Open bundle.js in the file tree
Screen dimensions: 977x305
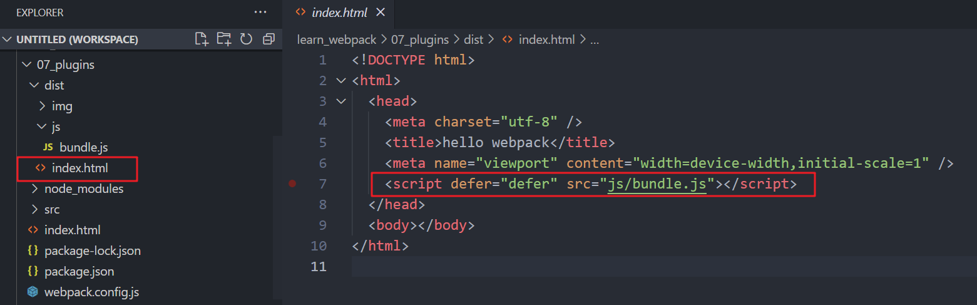84,148
